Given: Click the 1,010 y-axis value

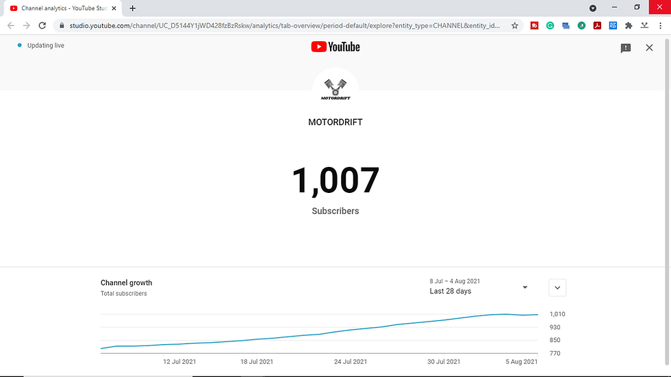Looking at the screenshot, I should 557,314.
